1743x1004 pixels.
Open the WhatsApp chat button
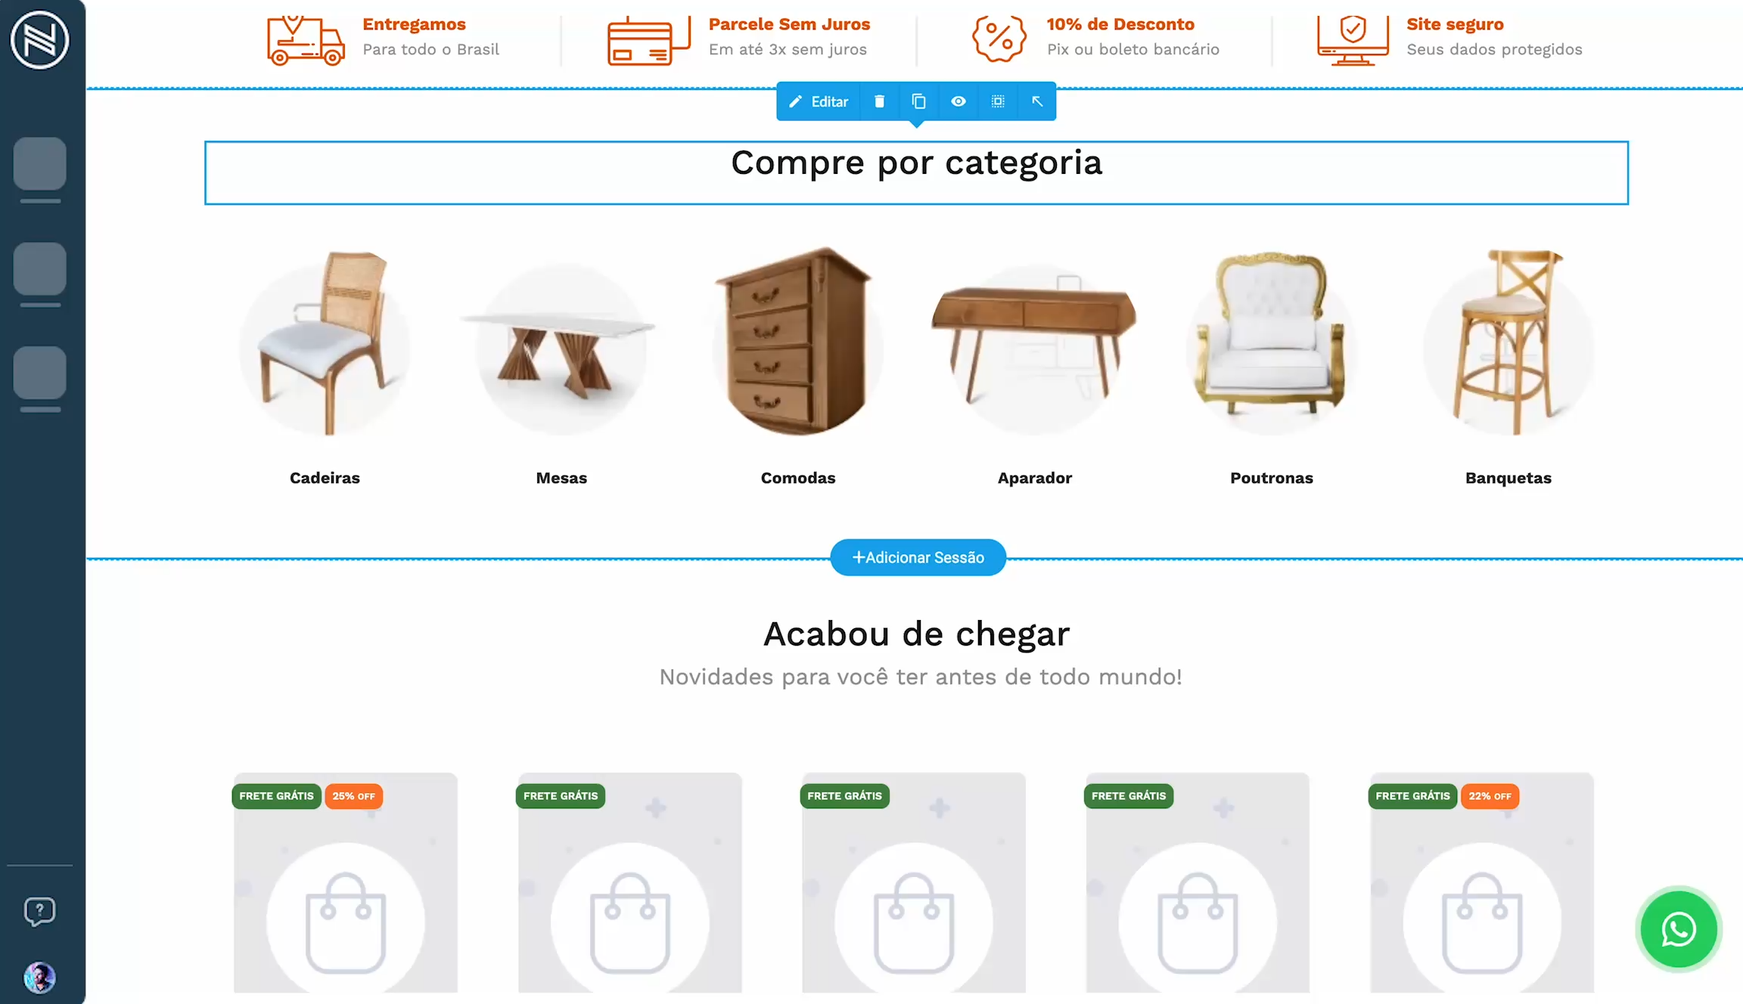tap(1678, 929)
